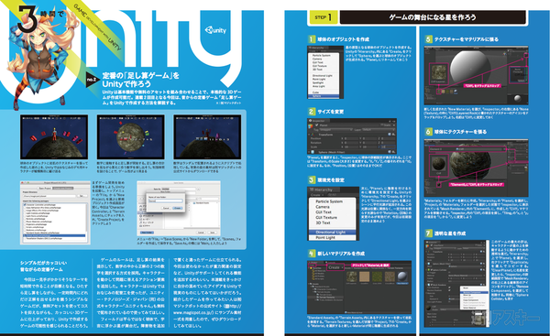Click the Name of new folder text field
Viewport: 550px width, 336px height.
tap(165, 201)
